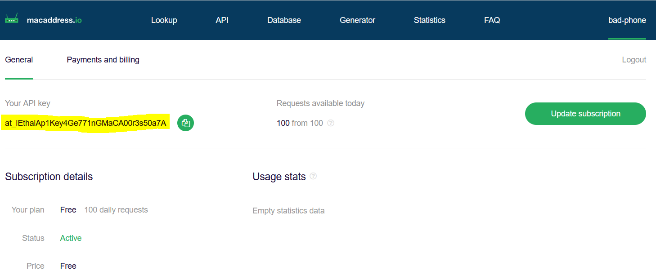Copy the API key with the copy icon

(185, 123)
